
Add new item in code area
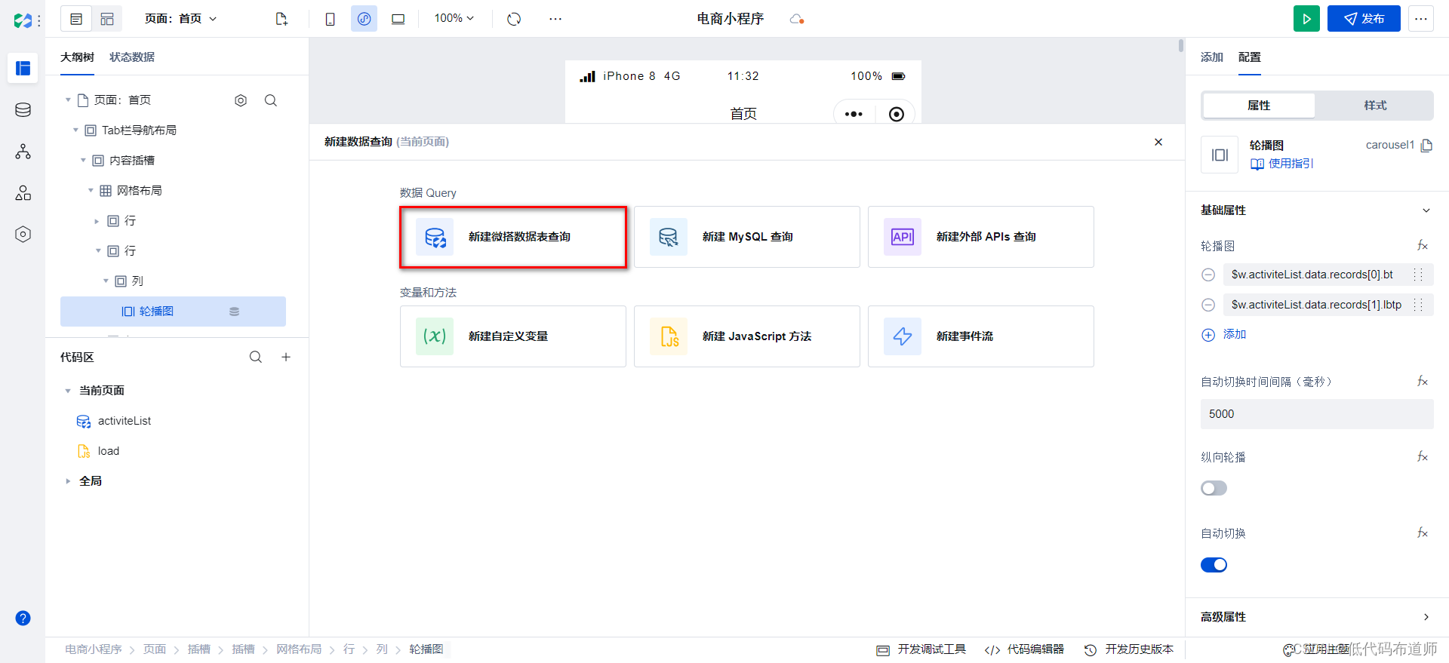[x=286, y=357]
